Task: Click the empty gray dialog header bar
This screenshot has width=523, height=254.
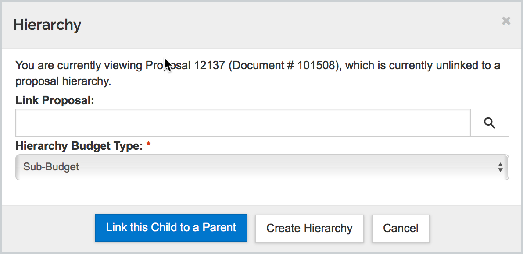Action: pyautogui.click(x=285, y=25)
